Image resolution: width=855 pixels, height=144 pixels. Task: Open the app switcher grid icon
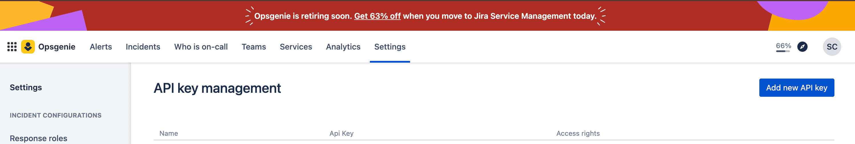[x=12, y=47]
